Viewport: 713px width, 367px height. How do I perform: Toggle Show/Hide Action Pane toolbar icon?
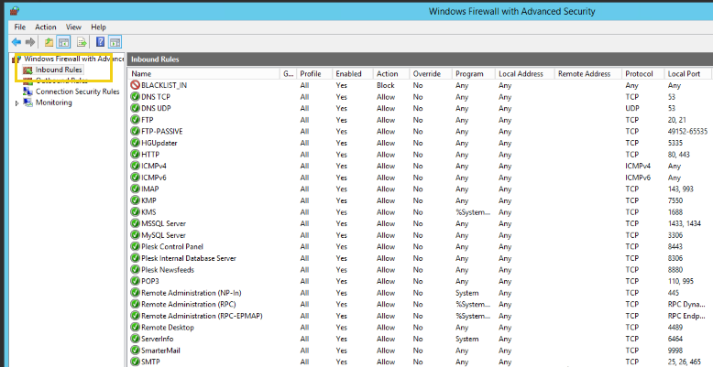click(115, 42)
